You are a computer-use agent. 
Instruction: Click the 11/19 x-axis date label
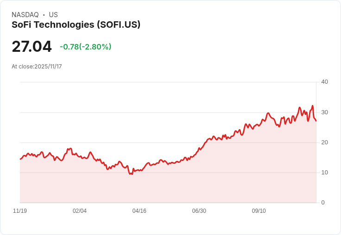[20, 211]
